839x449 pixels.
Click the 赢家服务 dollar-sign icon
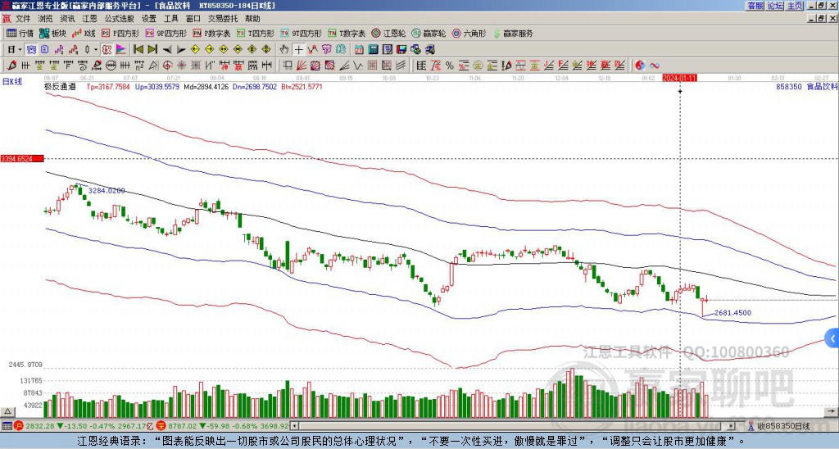pos(497,34)
